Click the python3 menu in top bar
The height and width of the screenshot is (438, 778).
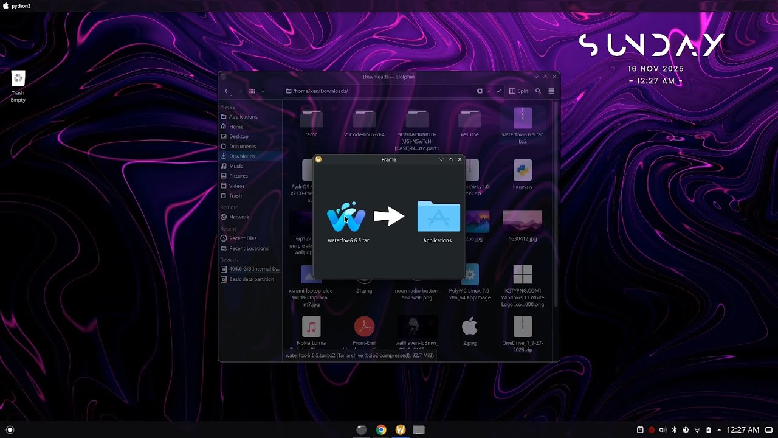(x=21, y=6)
